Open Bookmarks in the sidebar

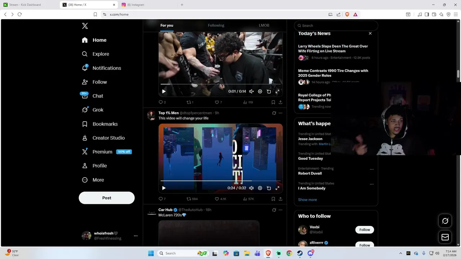coord(100,124)
